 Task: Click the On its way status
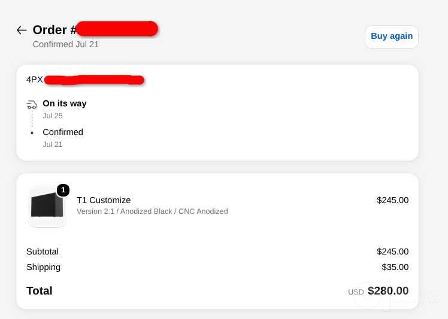65,103
